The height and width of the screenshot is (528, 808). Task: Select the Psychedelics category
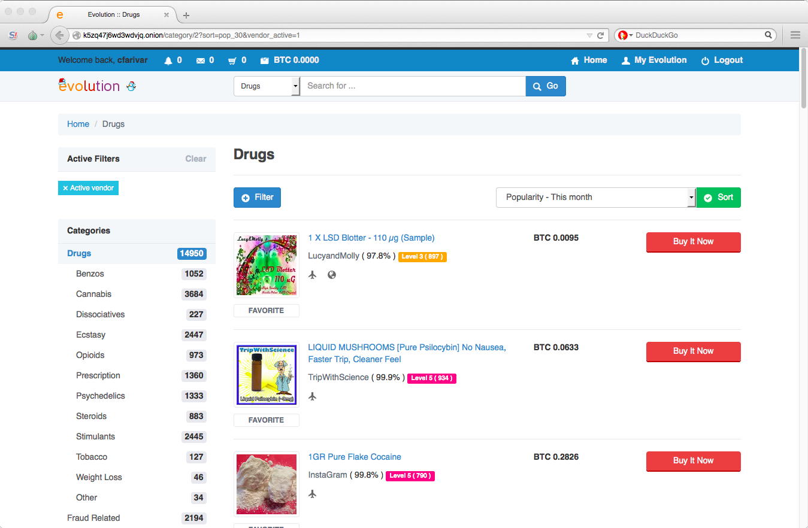click(x=101, y=396)
